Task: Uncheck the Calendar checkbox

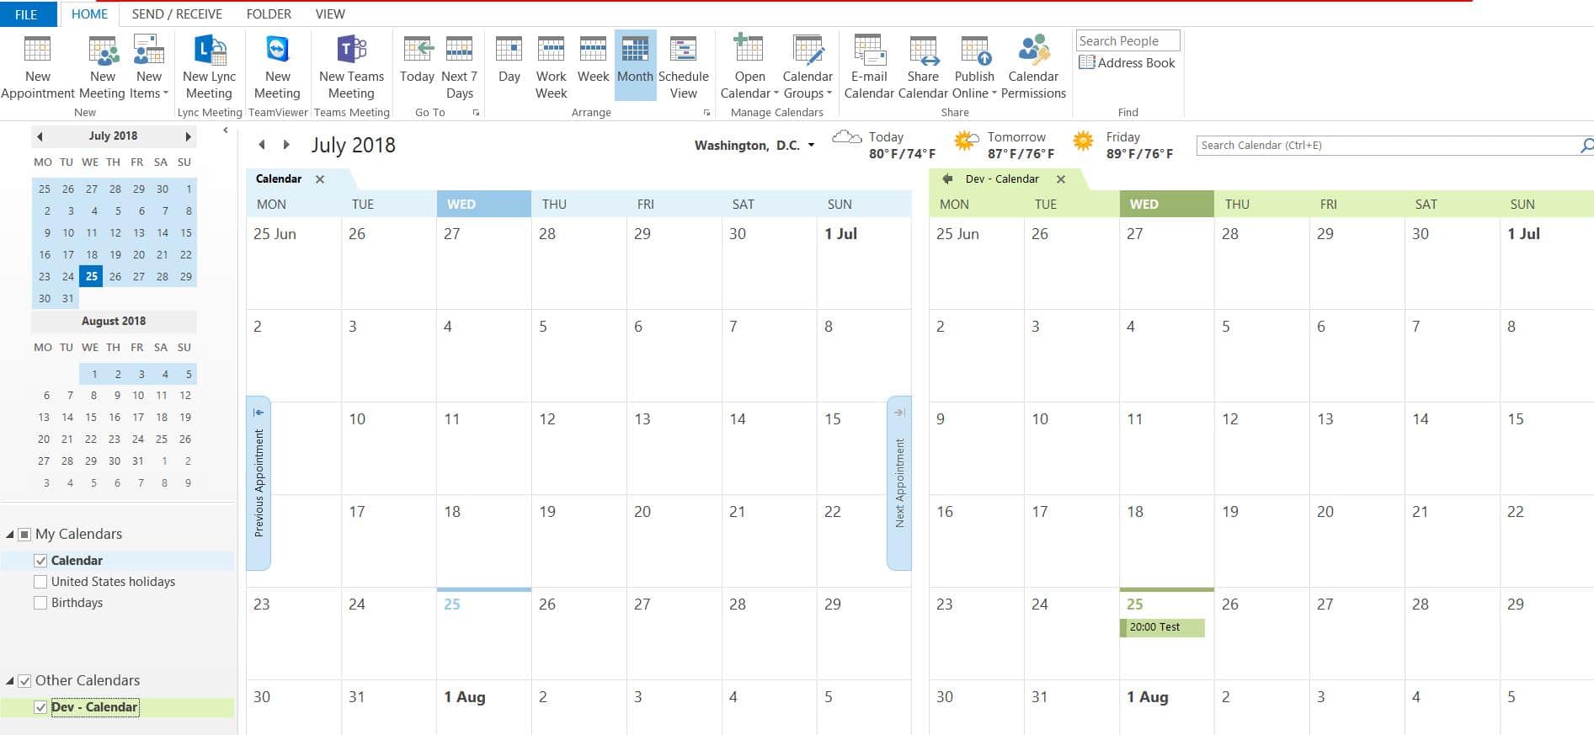Action: (x=40, y=561)
